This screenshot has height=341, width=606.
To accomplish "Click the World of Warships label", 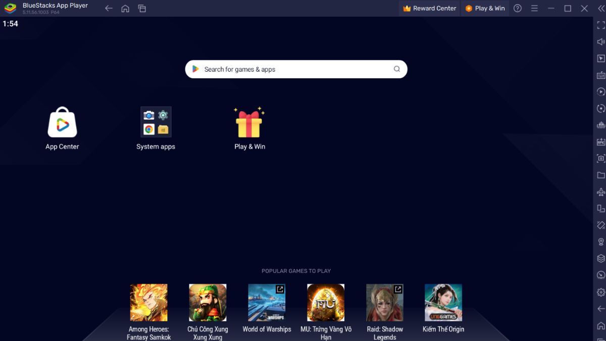I will pos(267,329).
